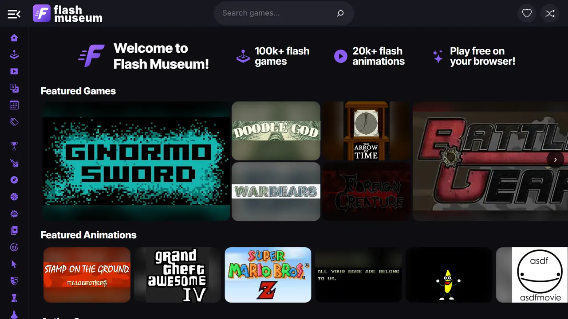The height and width of the screenshot is (319, 568).
Task: Open the Battle Gear game
Action: pos(490,161)
